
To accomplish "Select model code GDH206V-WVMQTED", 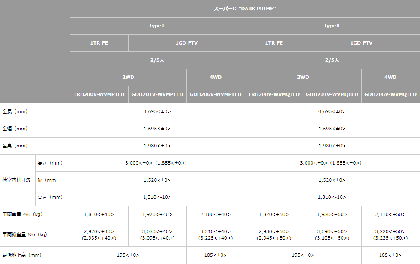I will [x=390, y=95].
